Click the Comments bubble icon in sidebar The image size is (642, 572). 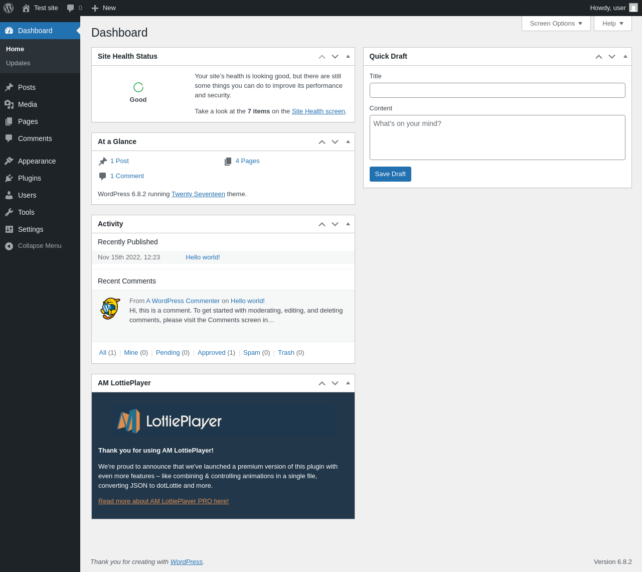(x=9, y=138)
